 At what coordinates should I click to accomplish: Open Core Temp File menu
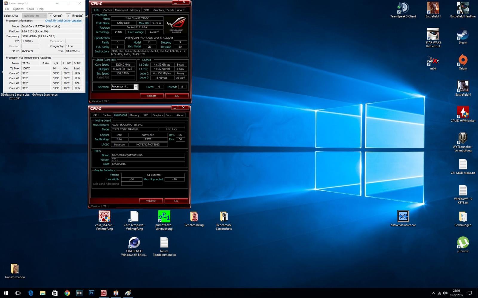coord(7,9)
